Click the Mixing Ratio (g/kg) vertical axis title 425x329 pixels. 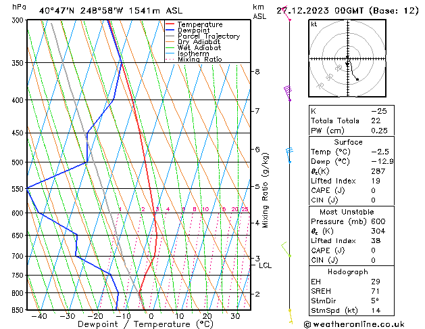coord(266,190)
